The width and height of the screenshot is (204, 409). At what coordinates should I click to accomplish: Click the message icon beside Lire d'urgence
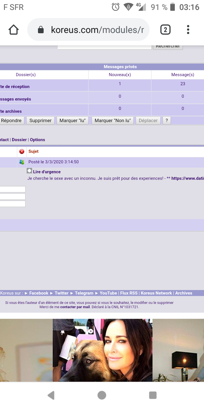pos(29,171)
